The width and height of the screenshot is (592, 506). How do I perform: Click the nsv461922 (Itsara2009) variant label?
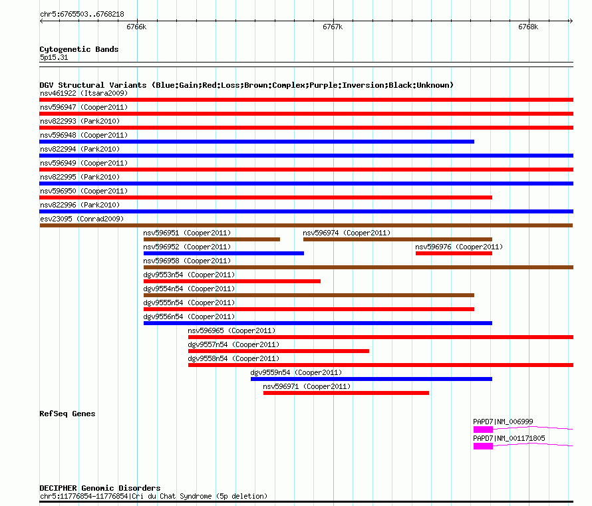click(84, 93)
